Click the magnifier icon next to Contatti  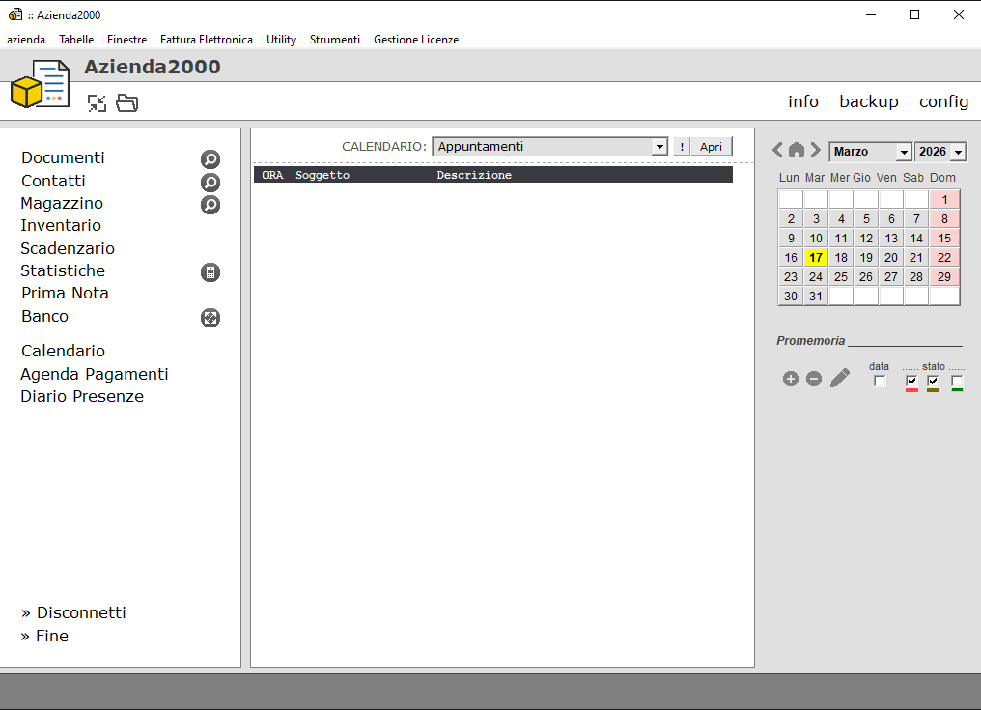[x=210, y=183]
